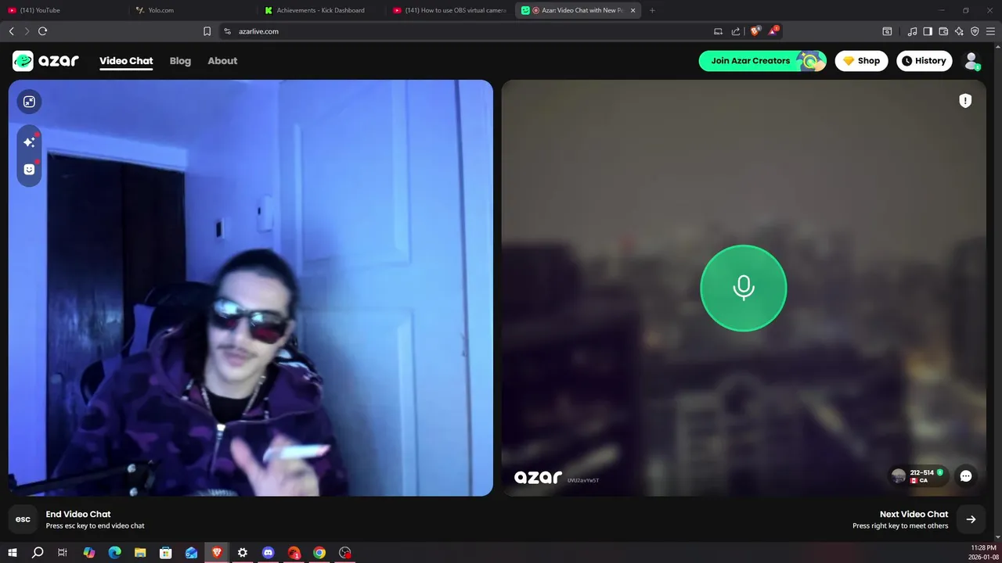Open Microsoft Edge from taskbar

114,553
